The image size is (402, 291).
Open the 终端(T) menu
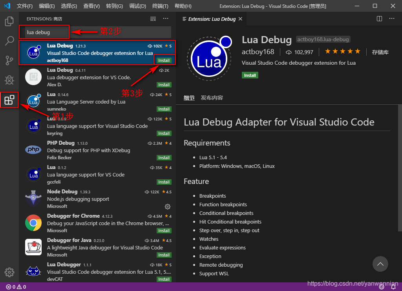click(x=160, y=6)
